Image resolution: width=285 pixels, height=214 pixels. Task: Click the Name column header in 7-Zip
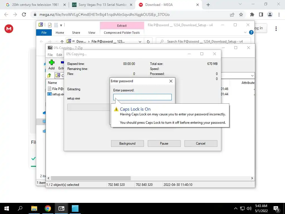point(52,82)
